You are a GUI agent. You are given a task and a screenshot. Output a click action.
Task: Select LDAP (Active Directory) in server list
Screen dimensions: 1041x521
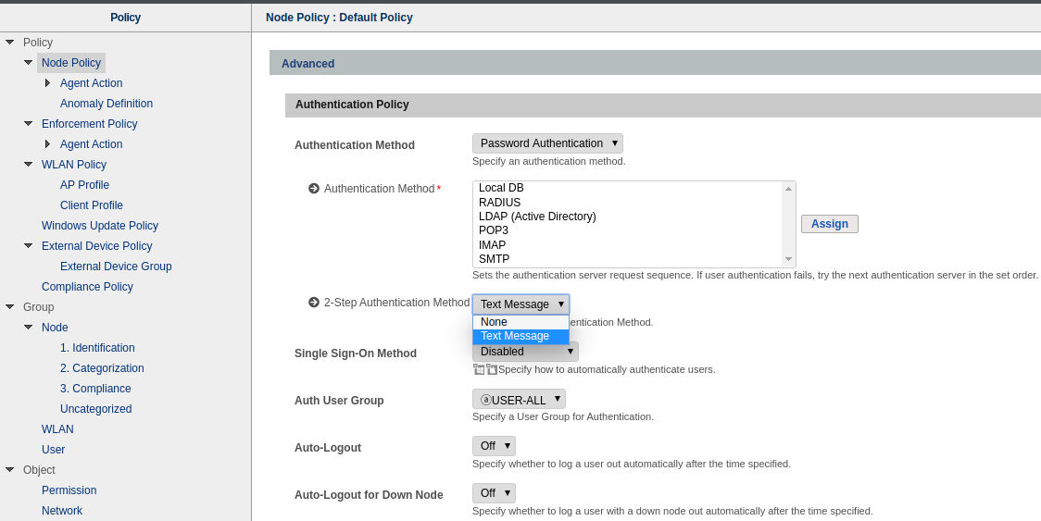tap(537, 217)
